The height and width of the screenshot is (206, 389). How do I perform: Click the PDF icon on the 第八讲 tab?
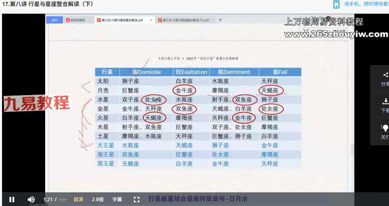coord(98,20)
